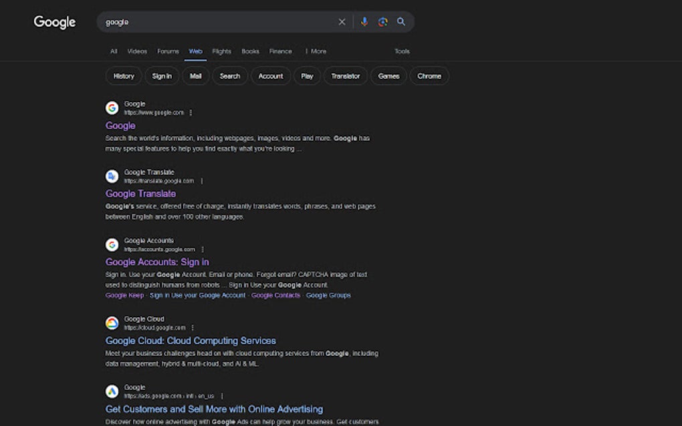
Task: Clear the search query with the X icon
Action: pyautogui.click(x=342, y=21)
